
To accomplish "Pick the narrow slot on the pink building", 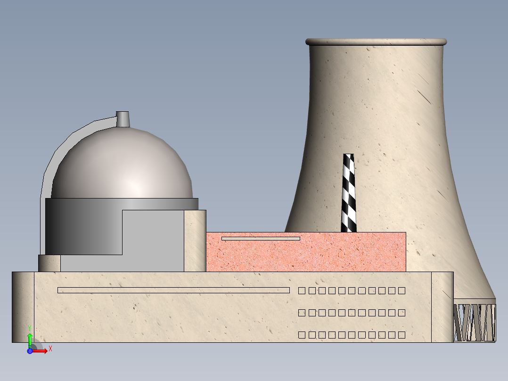I will pos(261,239).
